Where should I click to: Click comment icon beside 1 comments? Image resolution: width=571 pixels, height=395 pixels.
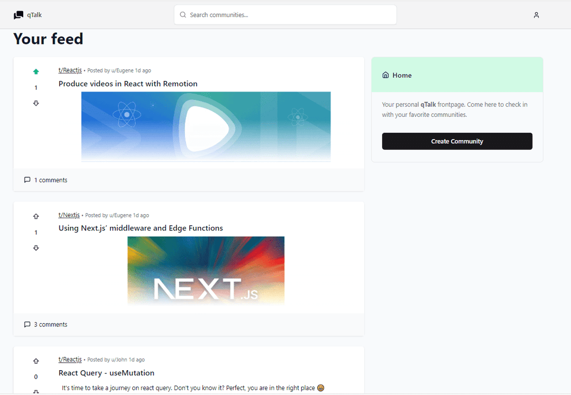point(27,180)
